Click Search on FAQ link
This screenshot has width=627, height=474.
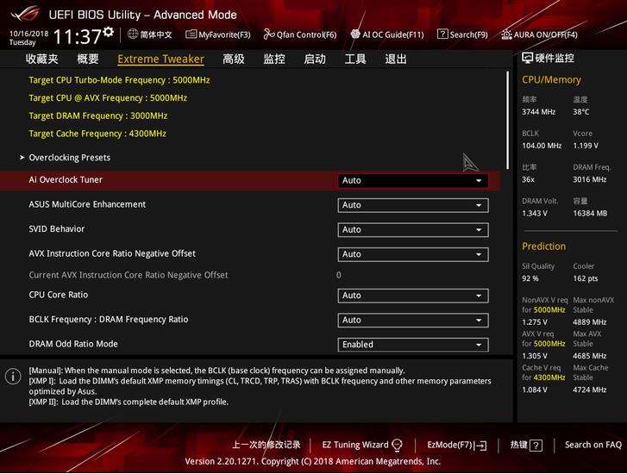pos(593,445)
